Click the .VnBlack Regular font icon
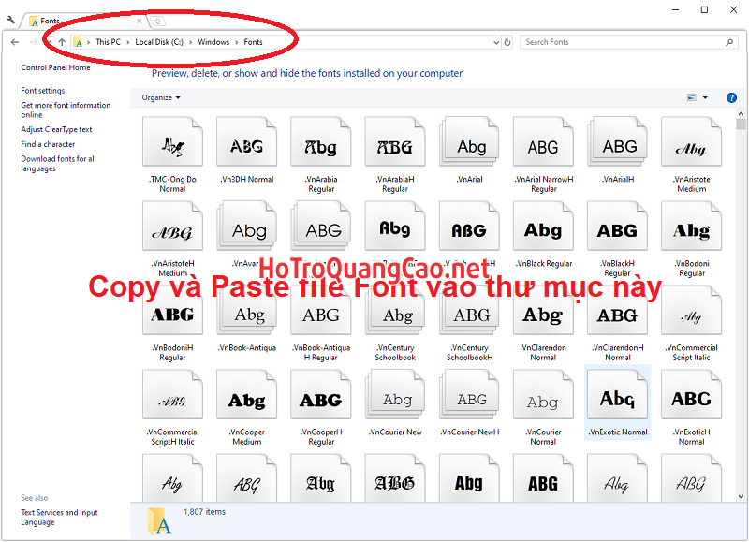 click(543, 231)
